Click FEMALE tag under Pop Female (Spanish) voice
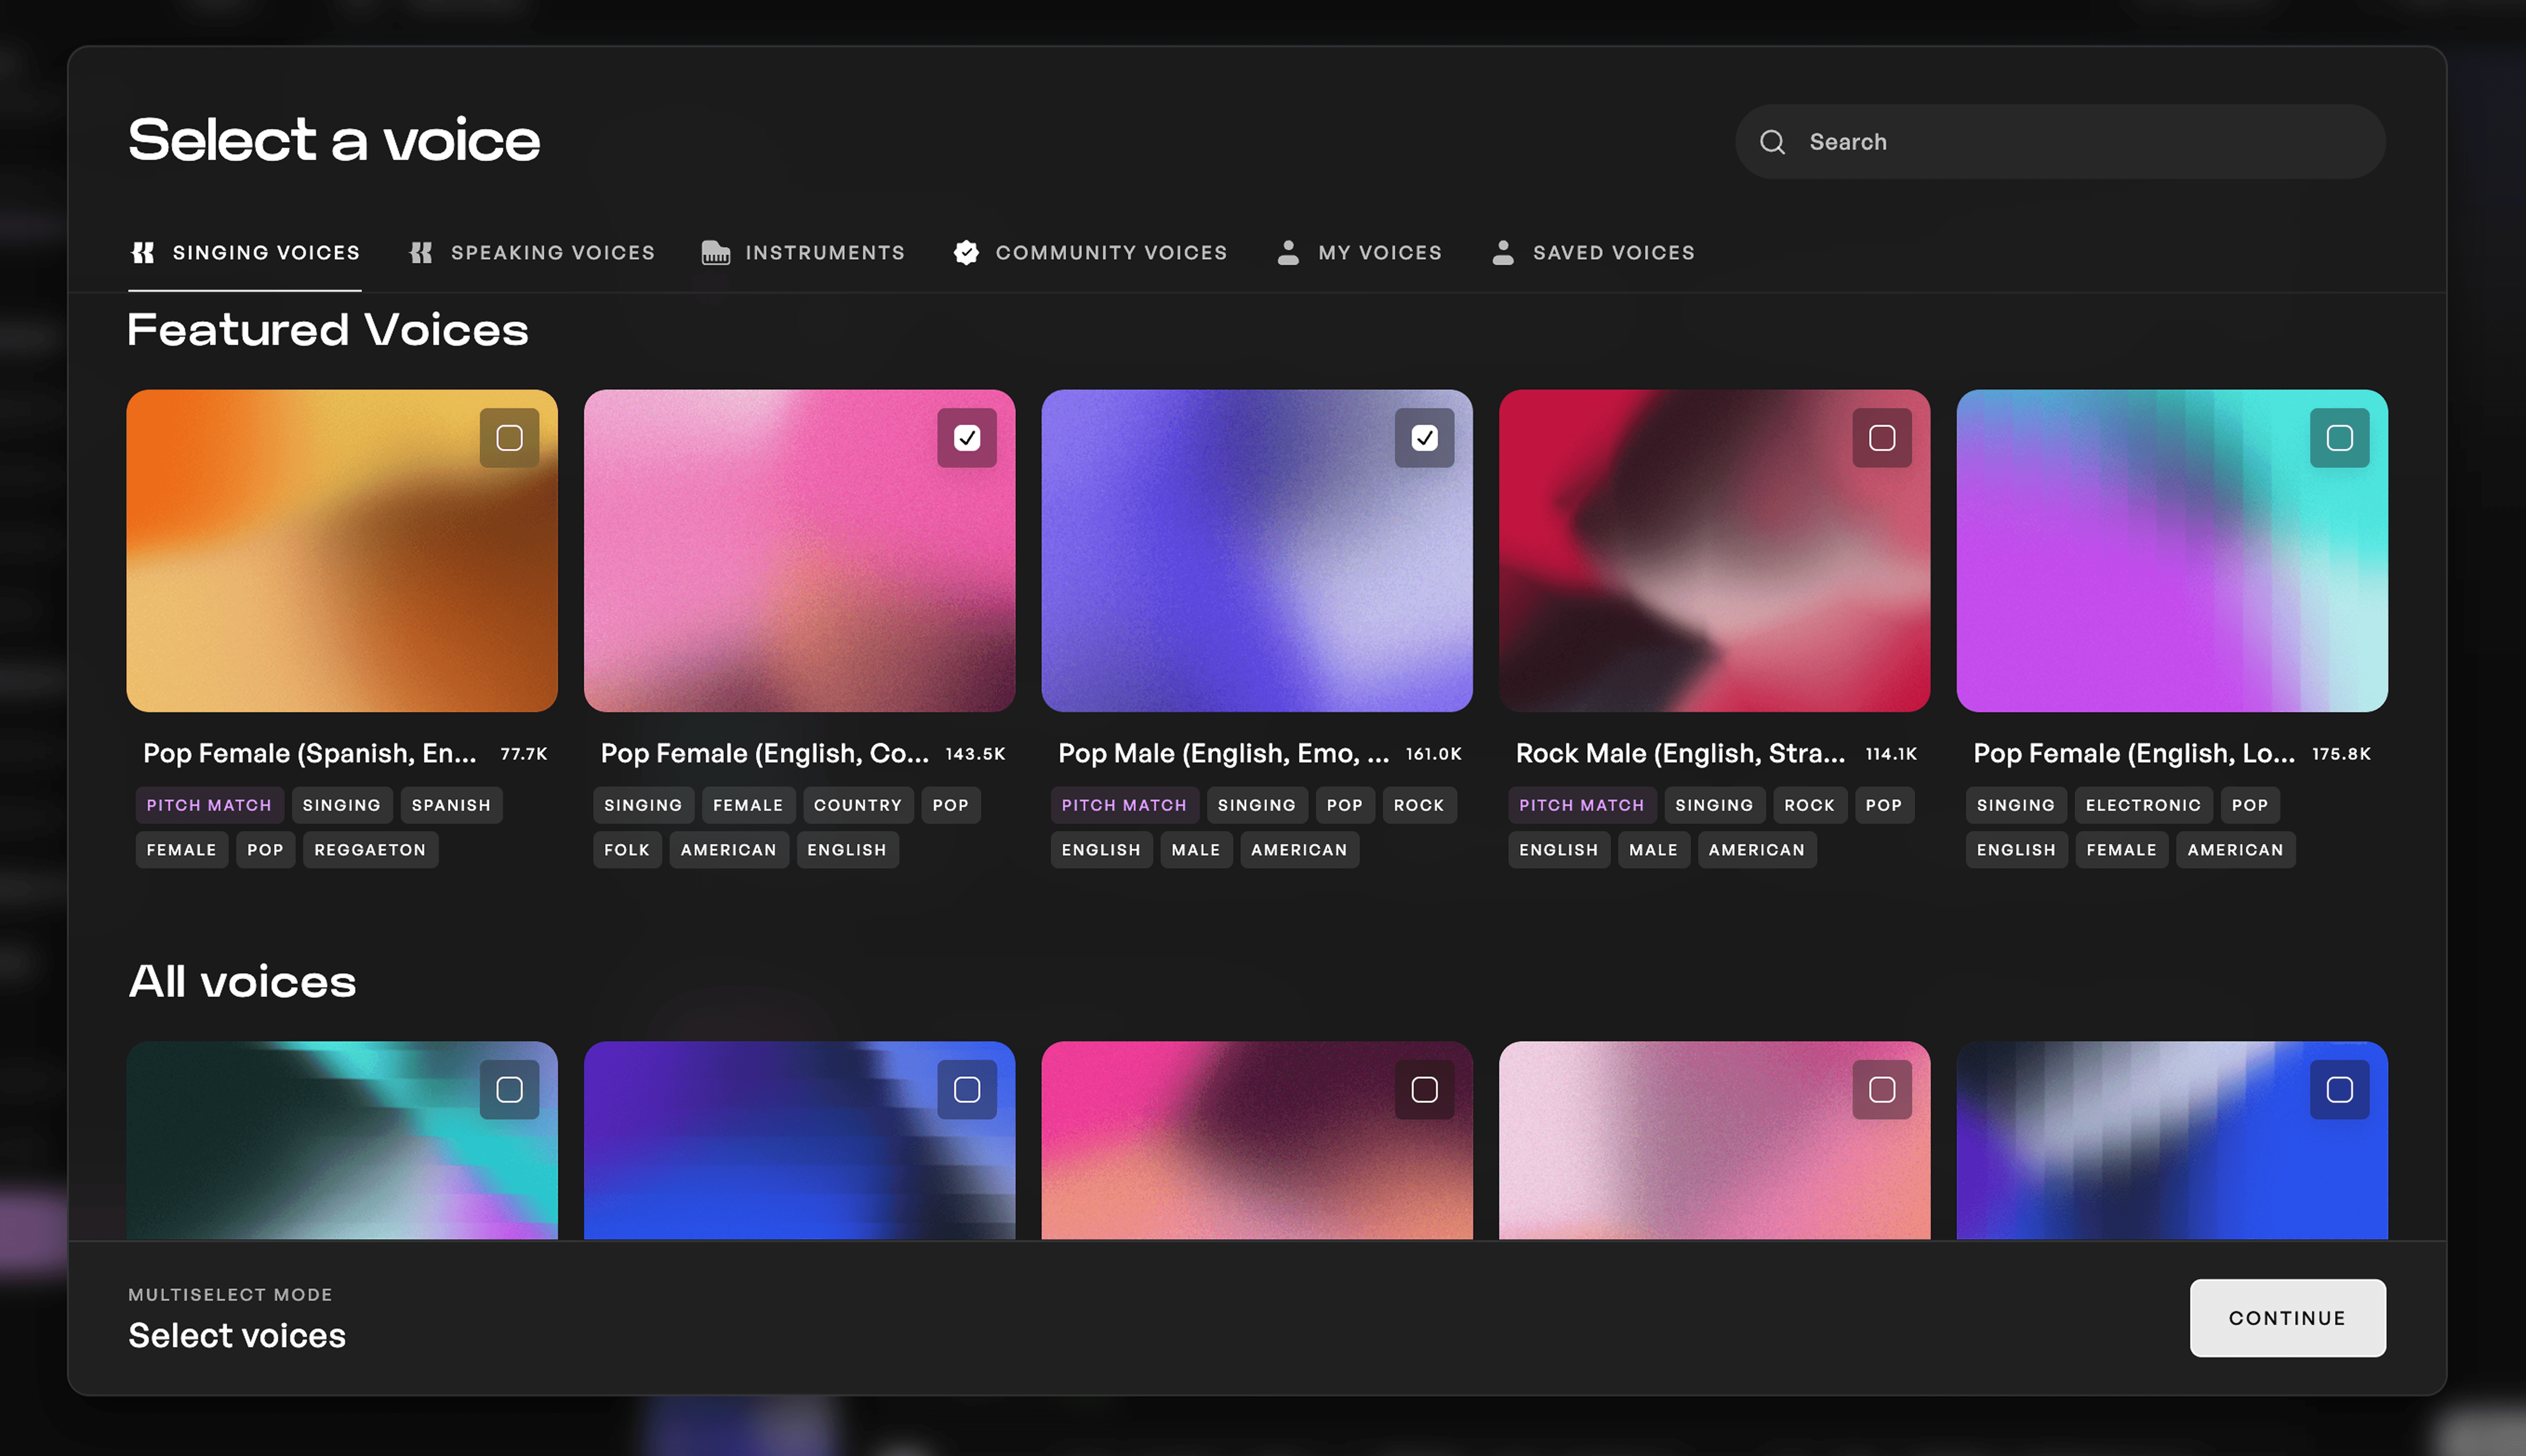The image size is (2526, 1456). [181, 850]
